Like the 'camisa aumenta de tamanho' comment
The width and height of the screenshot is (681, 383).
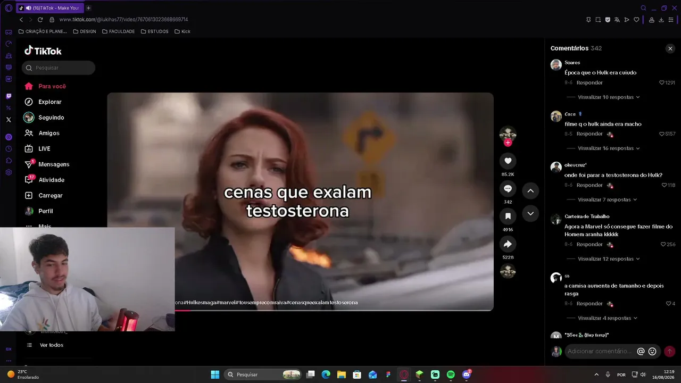668,303
